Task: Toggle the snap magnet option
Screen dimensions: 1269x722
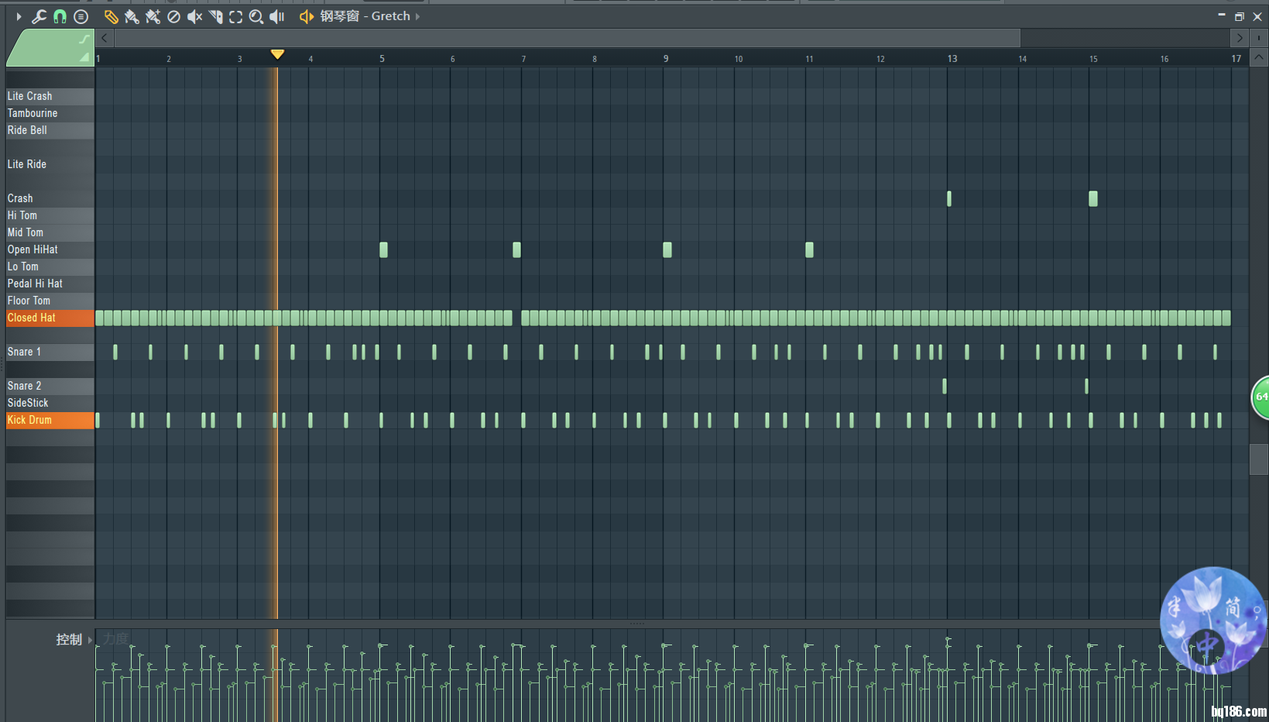Action: pyautogui.click(x=60, y=16)
